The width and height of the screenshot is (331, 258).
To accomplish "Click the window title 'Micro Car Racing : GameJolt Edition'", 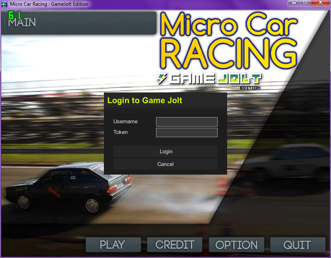I will click(49, 4).
